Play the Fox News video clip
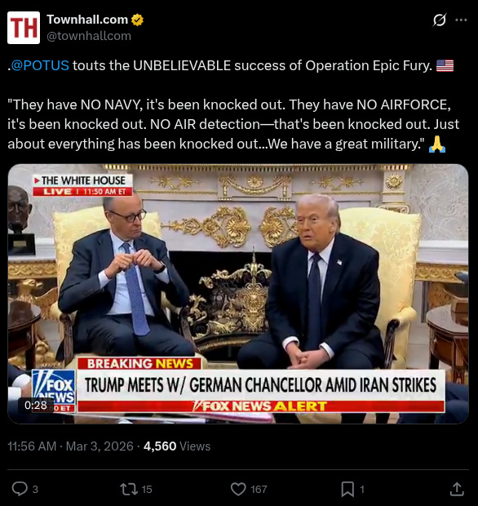478x506 pixels. click(238, 294)
